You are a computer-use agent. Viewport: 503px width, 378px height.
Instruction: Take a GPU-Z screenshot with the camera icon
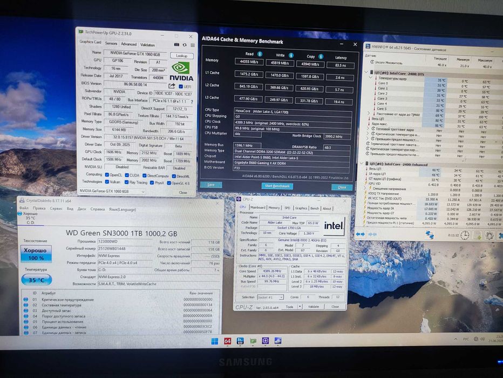click(x=176, y=45)
